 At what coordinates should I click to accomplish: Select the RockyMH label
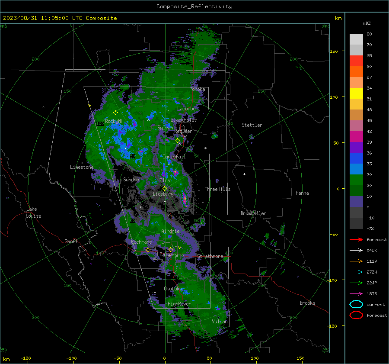[x=114, y=121]
